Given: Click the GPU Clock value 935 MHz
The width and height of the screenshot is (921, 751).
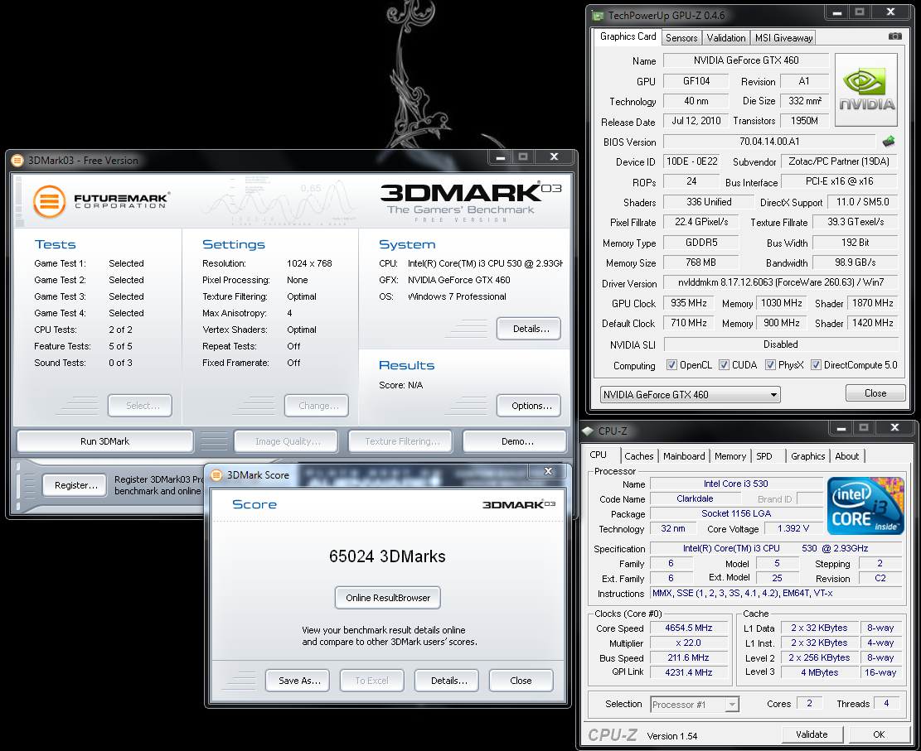Looking at the screenshot, I should click(688, 303).
